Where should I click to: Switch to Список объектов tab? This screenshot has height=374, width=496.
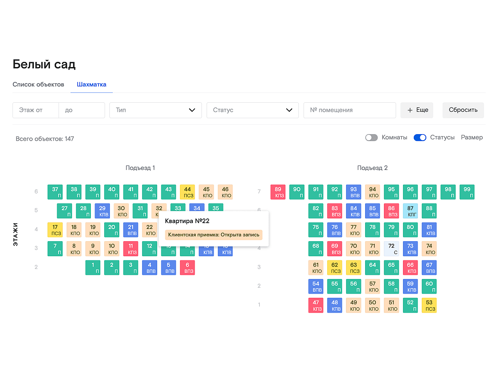pos(38,84)
